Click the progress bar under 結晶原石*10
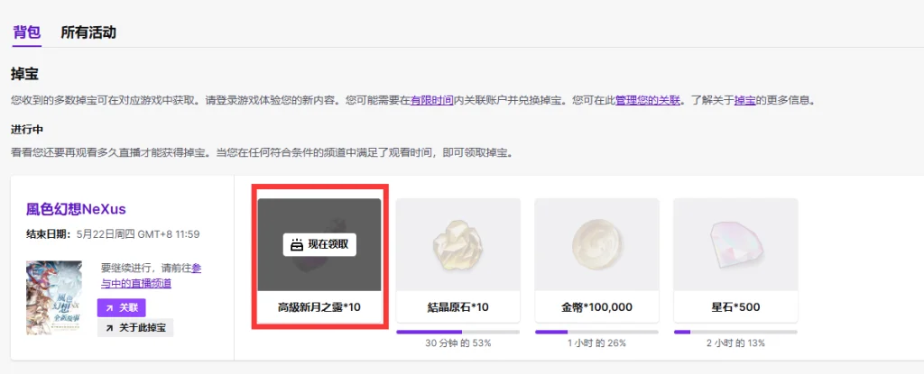This screenshot has width=924, height=374. [x=458, y=333]
